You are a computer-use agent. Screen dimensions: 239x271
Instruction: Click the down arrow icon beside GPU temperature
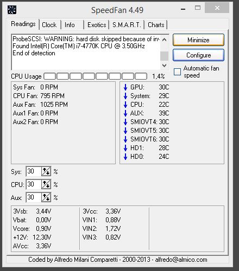[x=125, y=87]
